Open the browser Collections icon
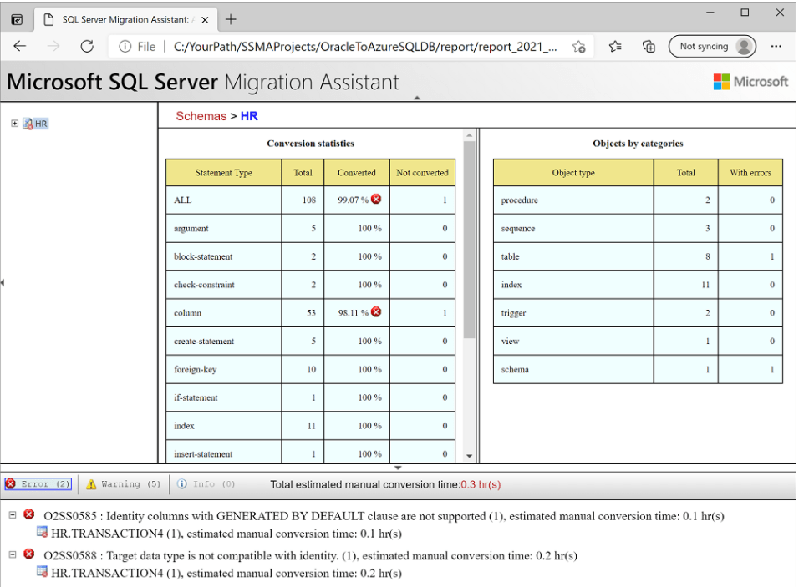The width and height of the screenshot is (809, 587). coord(649,47)
